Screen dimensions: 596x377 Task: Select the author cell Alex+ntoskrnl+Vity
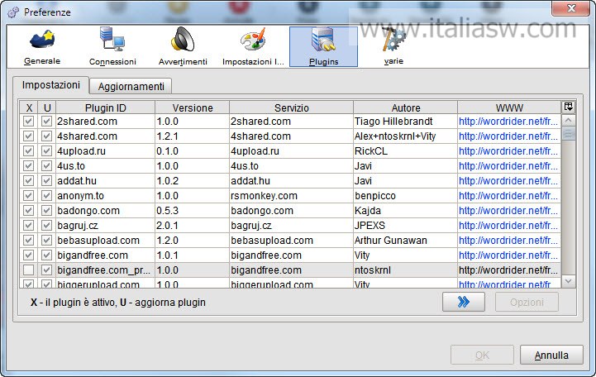click(406, 136)
